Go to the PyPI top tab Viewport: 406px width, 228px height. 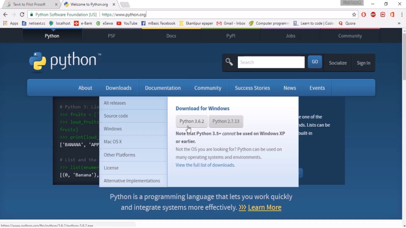(x=231, y=36)
